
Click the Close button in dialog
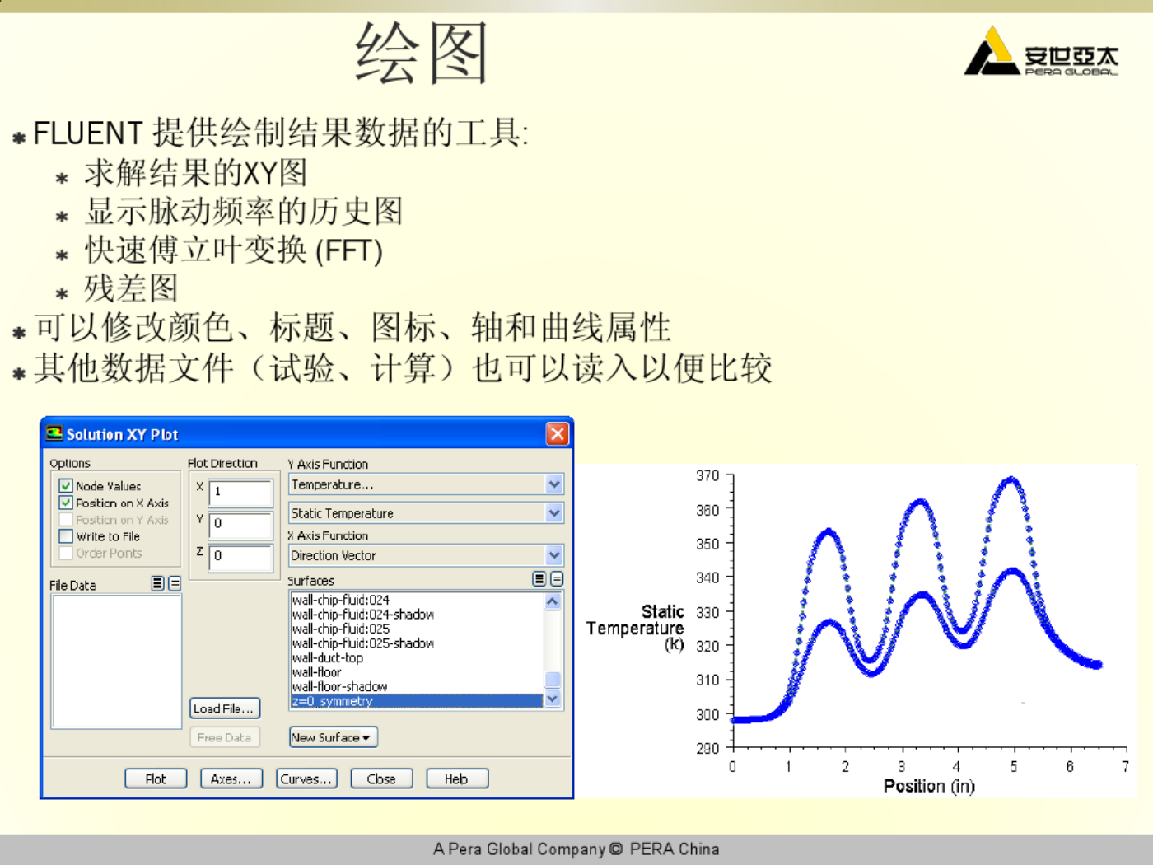tap(381, 778)
